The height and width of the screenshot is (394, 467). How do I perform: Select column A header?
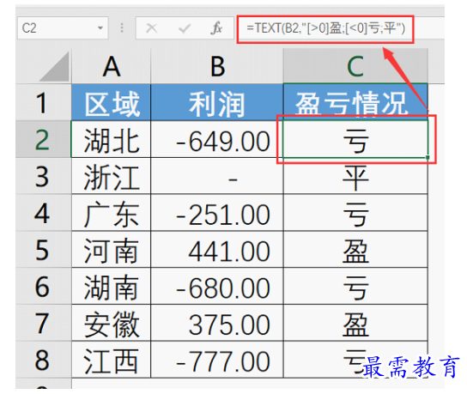click(112, 66)
